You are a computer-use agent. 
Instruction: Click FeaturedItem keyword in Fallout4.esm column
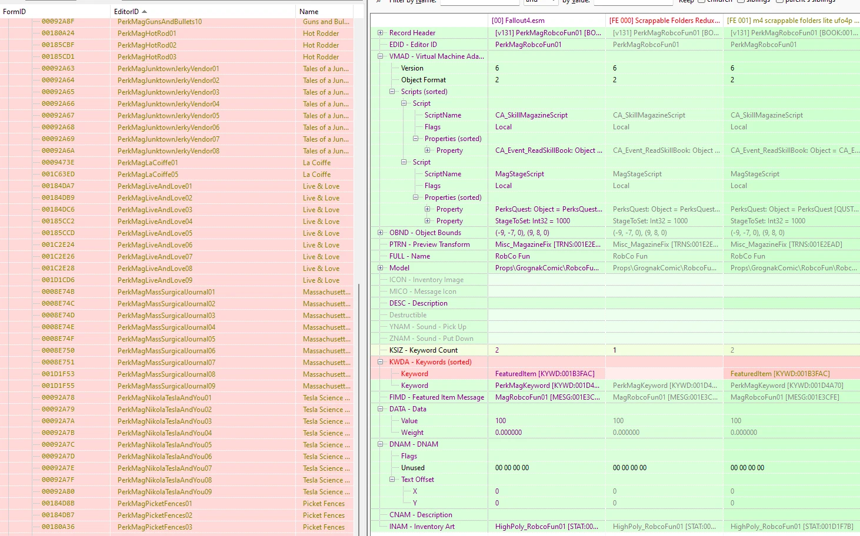click(545, 374)
